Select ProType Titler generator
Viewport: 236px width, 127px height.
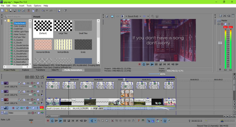(x=19, y=37)
